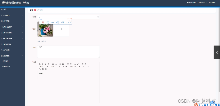Open the text alignment options
This screenshot has width=220, height=106.
click(84, 67)
